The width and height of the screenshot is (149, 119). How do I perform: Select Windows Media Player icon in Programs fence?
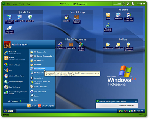pyautogui.click(x=129, y=17)
